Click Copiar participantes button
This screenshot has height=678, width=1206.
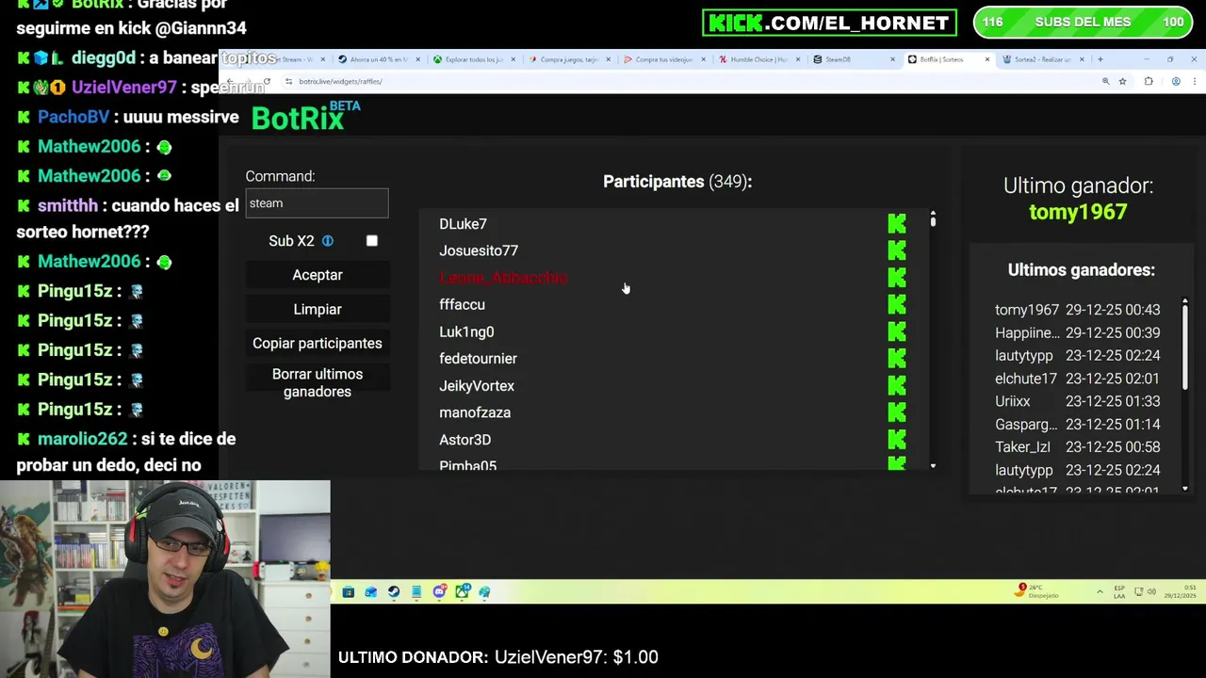click(x=318, y=344)
